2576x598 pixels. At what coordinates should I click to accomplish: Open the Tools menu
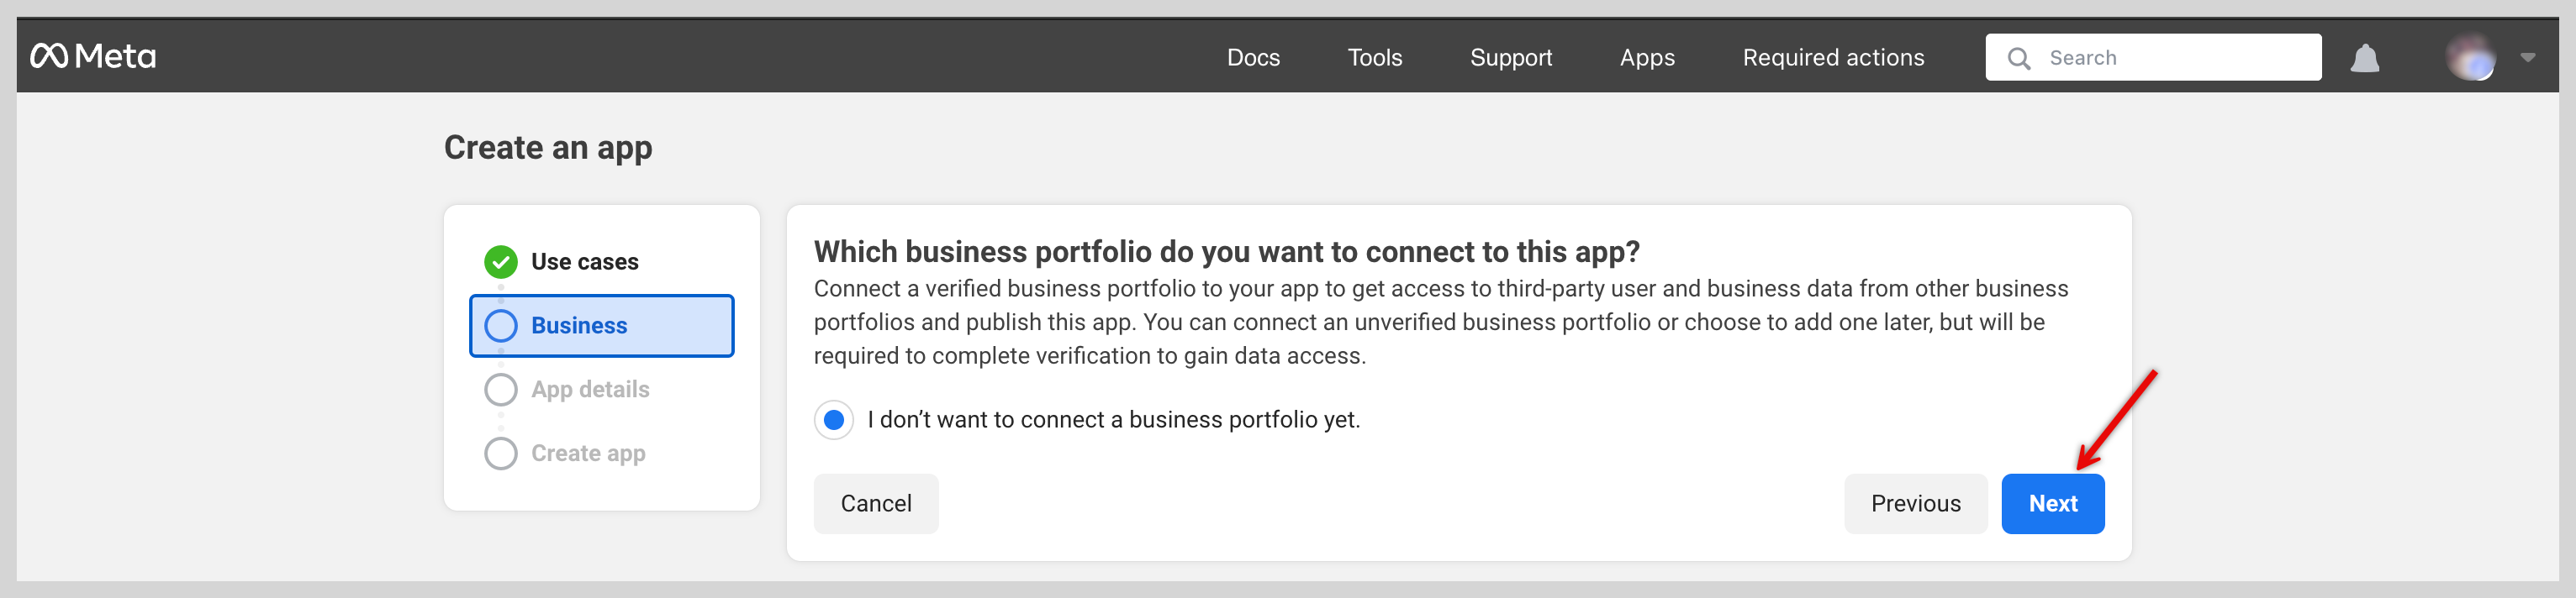(1374, 58)
